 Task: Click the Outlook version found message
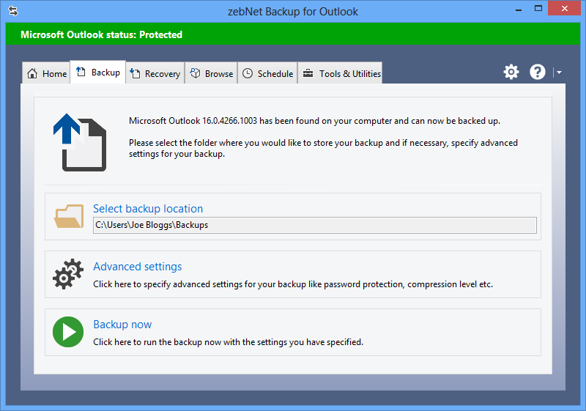pyautogui.click(x=314, y=121)
